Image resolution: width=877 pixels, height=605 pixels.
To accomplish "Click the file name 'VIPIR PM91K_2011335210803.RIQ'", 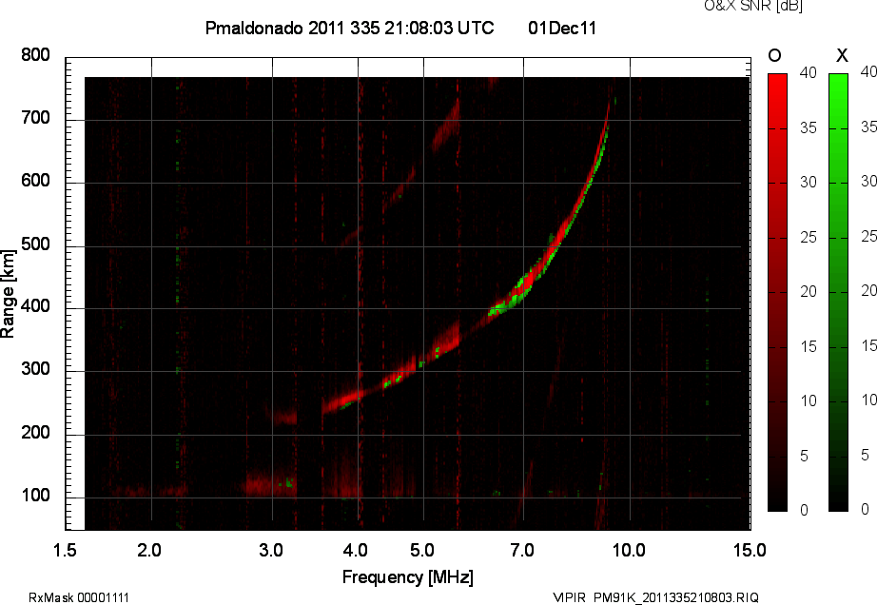I will (655, 597).
